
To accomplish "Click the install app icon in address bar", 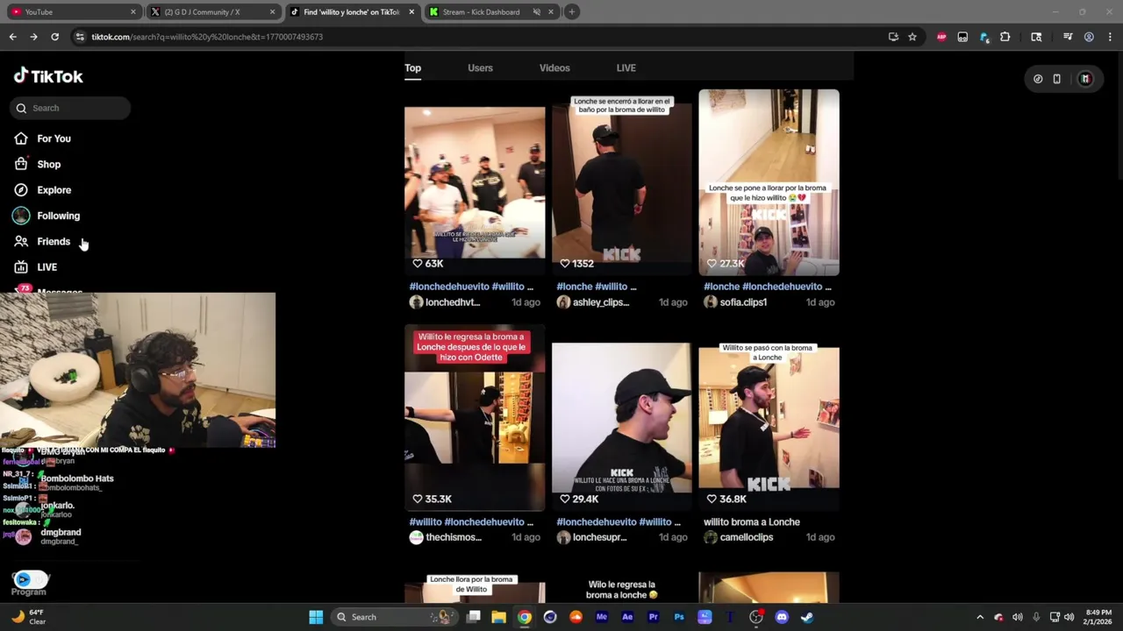I will coord(893,37).
